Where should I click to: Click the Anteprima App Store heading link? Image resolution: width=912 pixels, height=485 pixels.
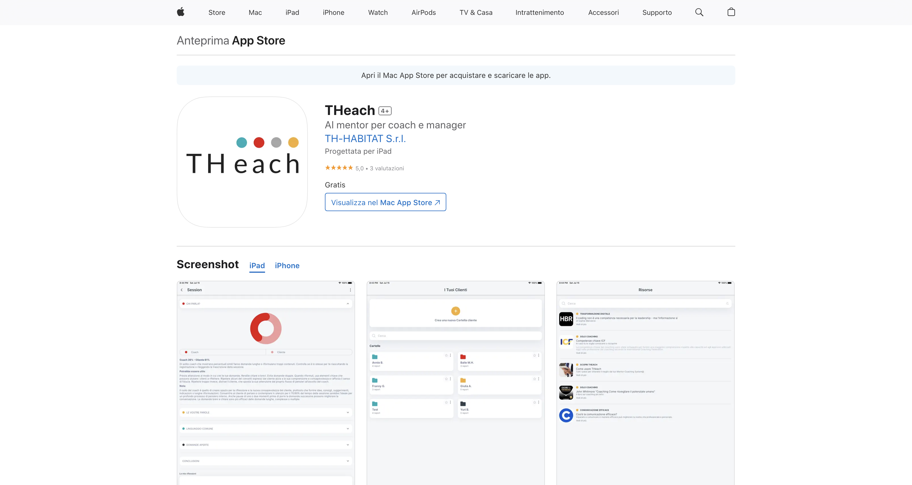coord(231,41)
